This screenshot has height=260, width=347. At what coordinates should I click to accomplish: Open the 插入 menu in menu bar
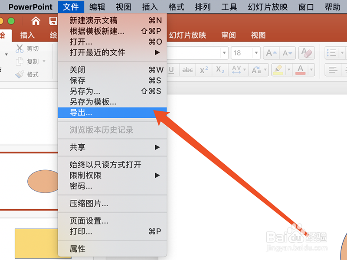pyautogui.click(x=150, y=7)
